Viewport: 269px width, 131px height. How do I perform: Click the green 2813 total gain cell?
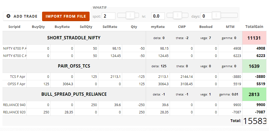pyautogui.click(x=254, y=94)
